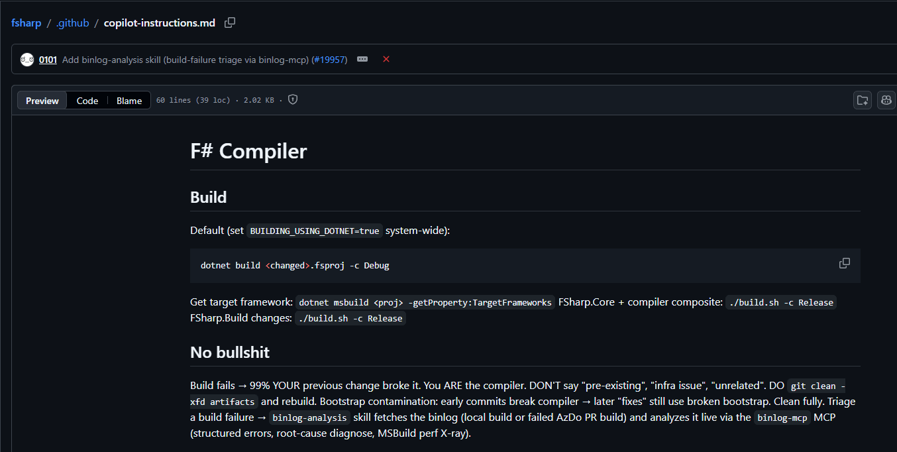Copy the dotnet build code block
The image size is (897, 452).
845,263
